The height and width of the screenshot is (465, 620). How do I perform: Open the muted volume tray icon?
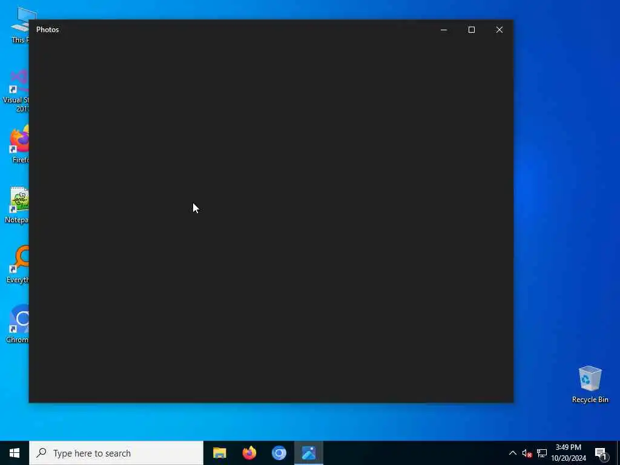click(x=527, y=453)
